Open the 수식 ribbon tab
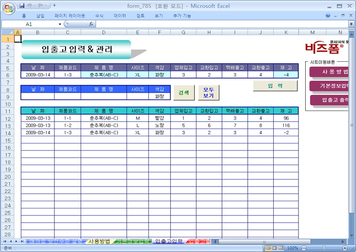This screenshot has height=252, width=356. pos(99,16)
